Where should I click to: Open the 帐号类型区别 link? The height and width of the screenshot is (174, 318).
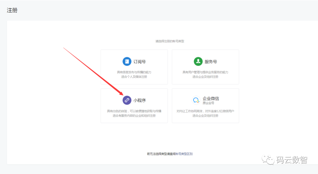(184, 154)
